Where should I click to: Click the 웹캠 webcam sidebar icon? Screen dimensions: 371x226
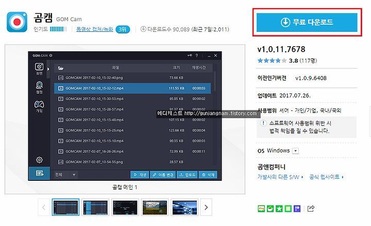tap(39, 87)
